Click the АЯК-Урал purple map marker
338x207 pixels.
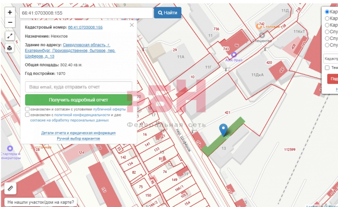[233, 54]
